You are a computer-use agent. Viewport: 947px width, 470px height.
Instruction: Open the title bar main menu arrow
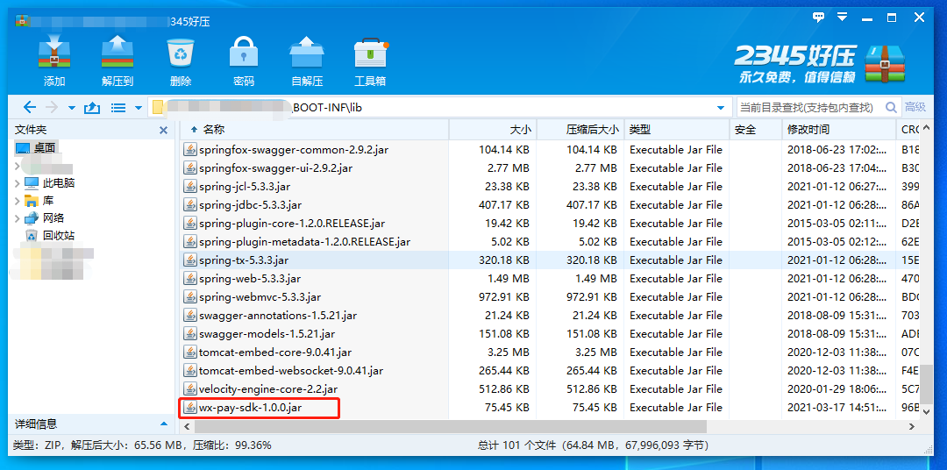click(843, 17)
